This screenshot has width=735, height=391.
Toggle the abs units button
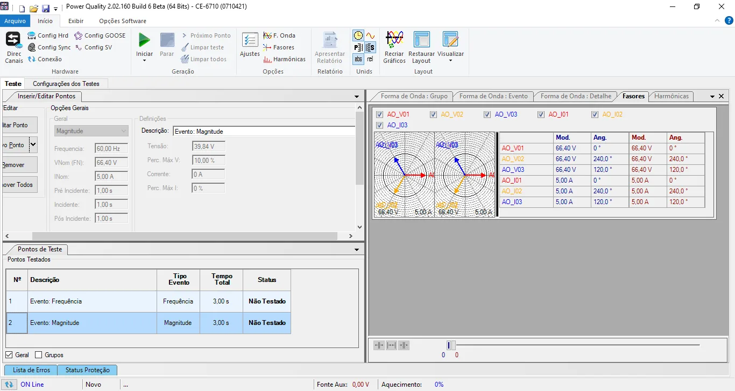click(x=358, y=59)
